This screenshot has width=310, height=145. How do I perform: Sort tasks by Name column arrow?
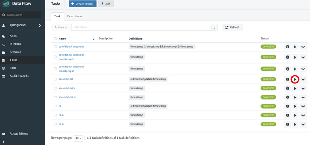[93, 39]
